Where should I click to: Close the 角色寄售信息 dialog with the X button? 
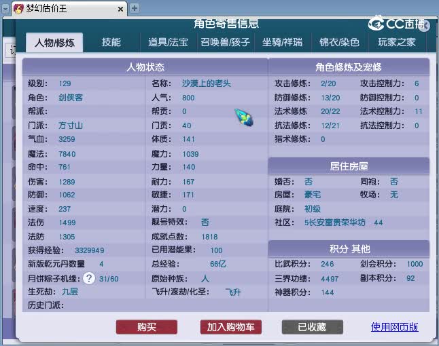[x=425, y=25]
